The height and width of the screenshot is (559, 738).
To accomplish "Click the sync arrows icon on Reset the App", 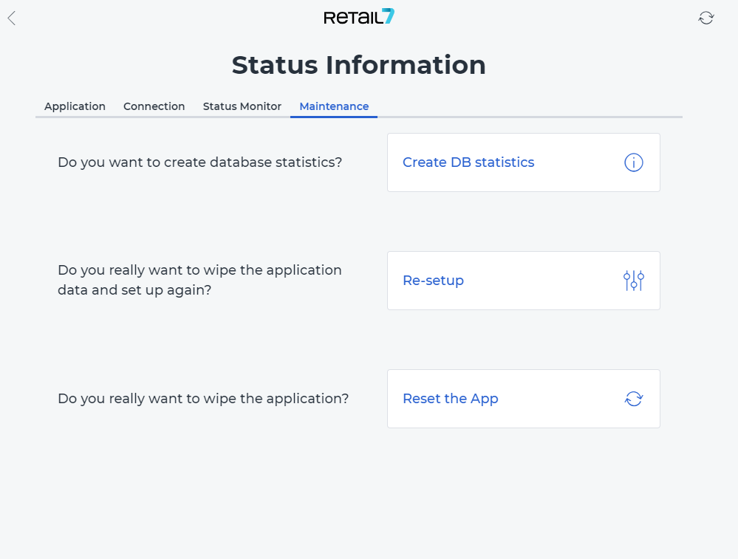I will (x=634, y=399).
